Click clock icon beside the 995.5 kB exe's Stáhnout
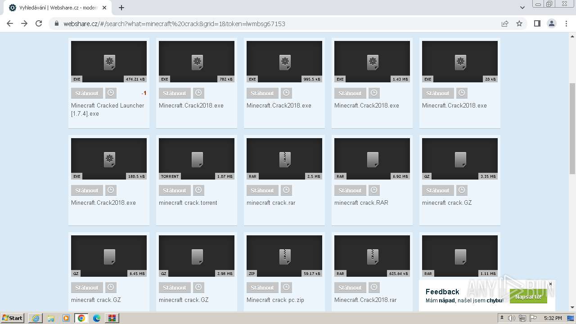Image resolution: width=576 pixels, height=324 pixels. click(286, 93)
